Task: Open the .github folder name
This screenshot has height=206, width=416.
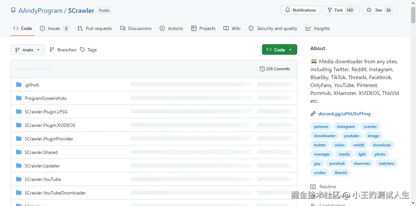Action: point(32,85)
